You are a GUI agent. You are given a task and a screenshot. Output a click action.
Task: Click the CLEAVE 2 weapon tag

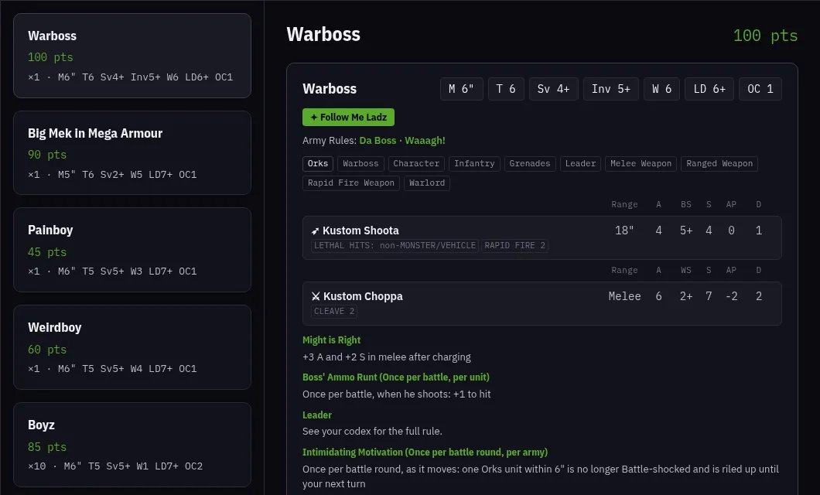pos(334,312)
